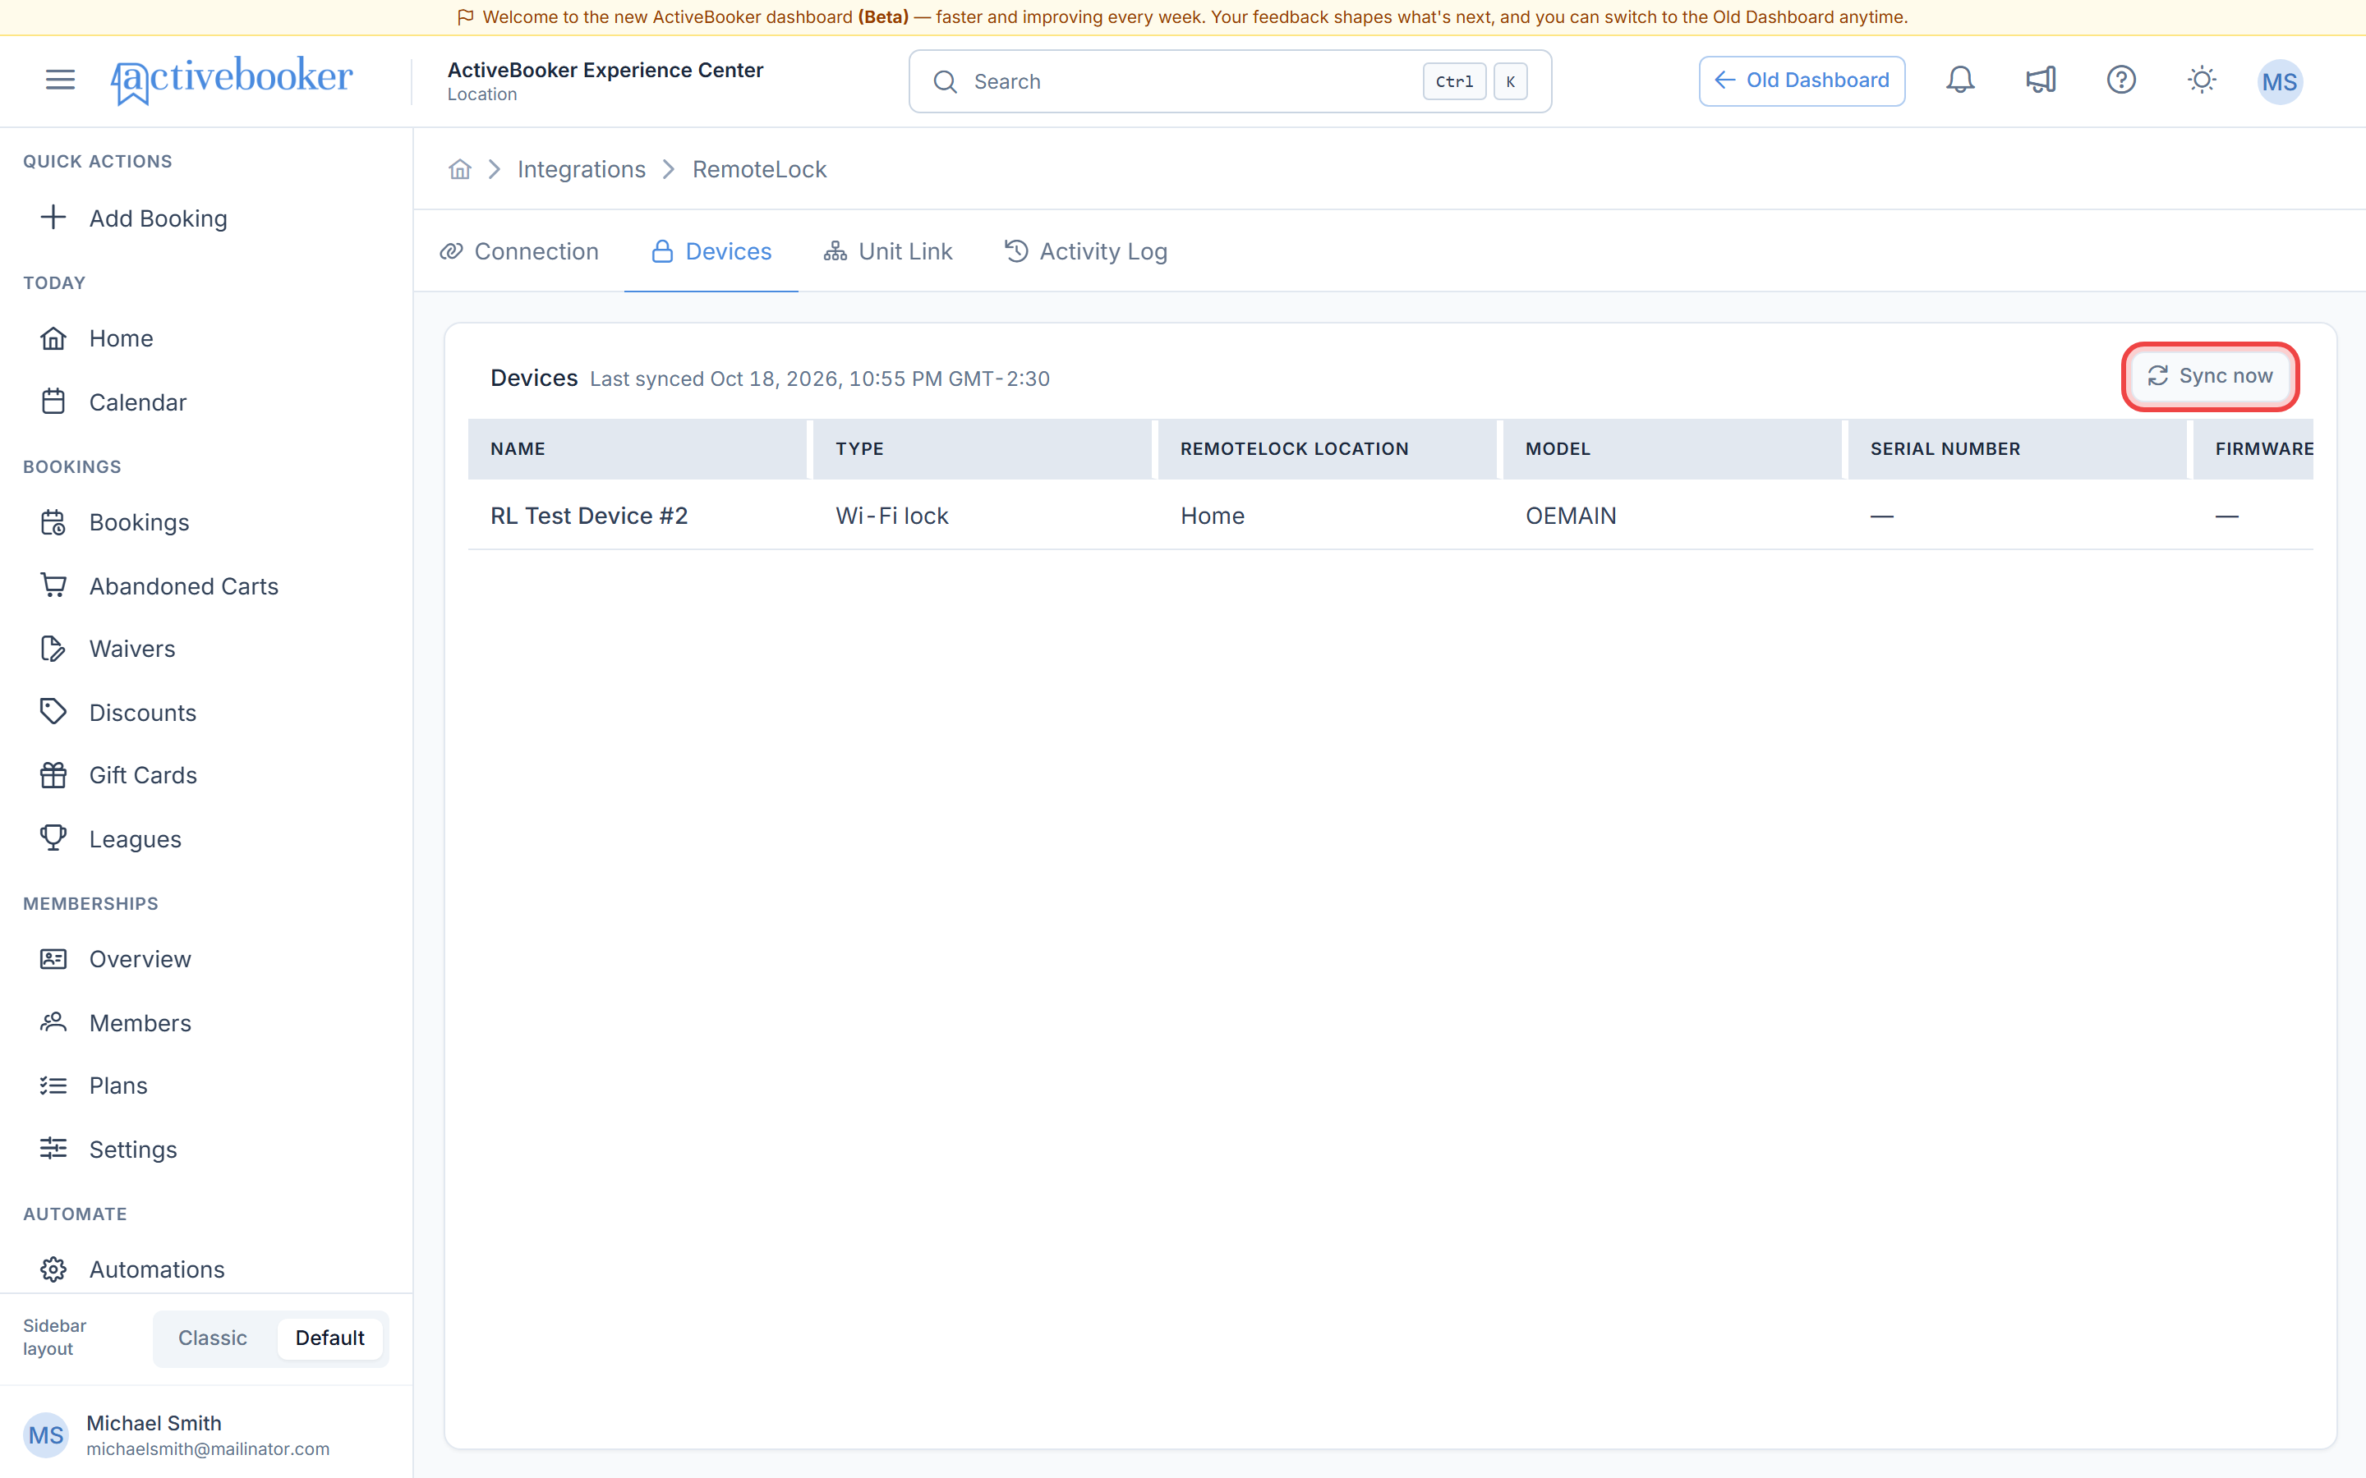The image size is (2366, 1478).
Task: Select Default sidebar layout
Action: point(329,1338)
